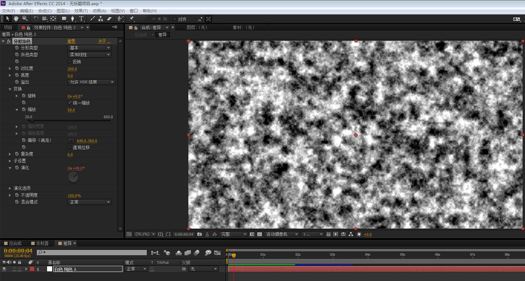Select the Hand tool
The width and height of the screenshot is (525, 281).
click(x=16, y=19)
